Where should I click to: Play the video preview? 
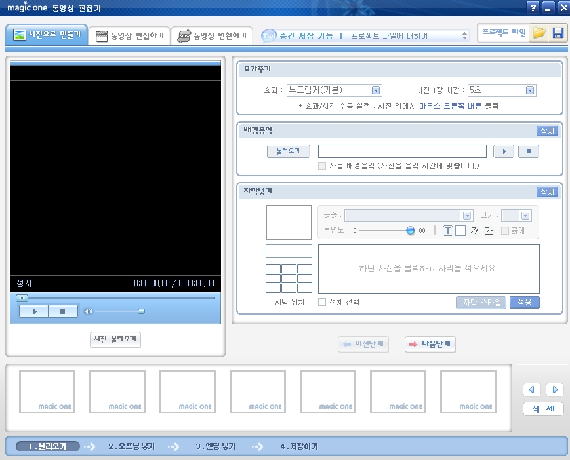click(34, 311)
